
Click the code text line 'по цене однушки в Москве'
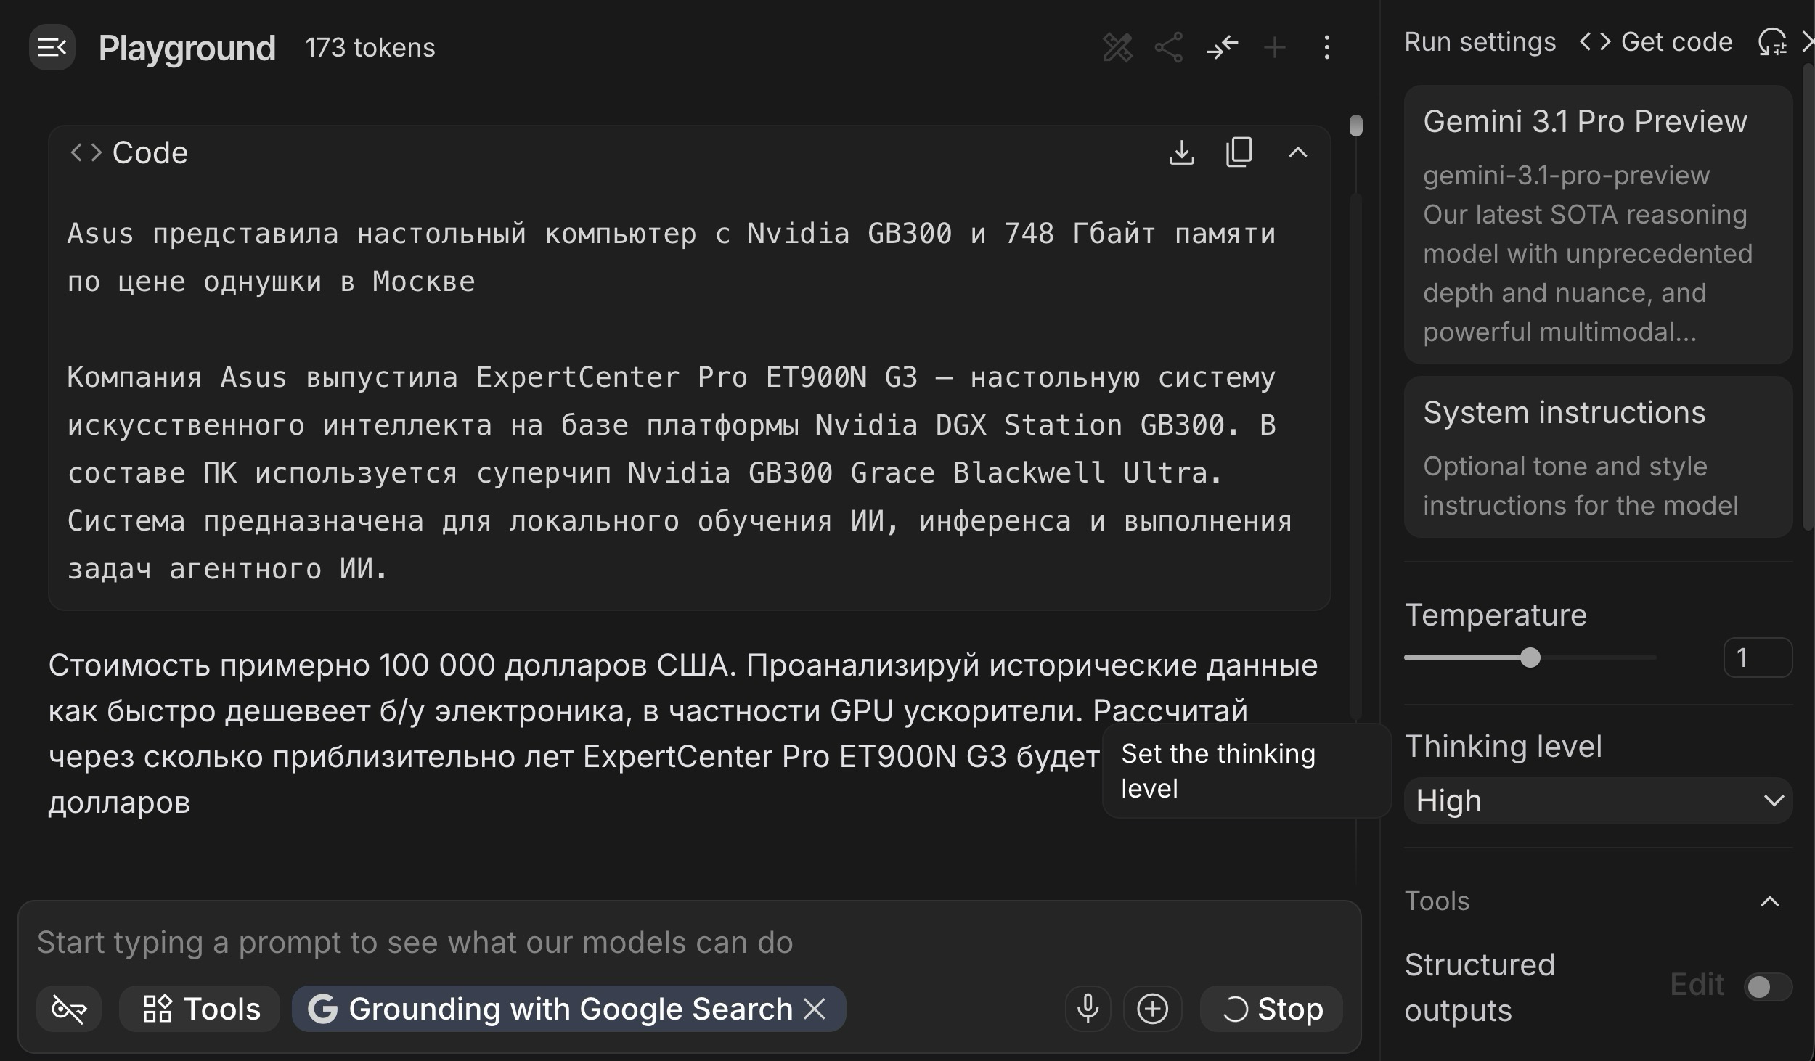point(272,282)
